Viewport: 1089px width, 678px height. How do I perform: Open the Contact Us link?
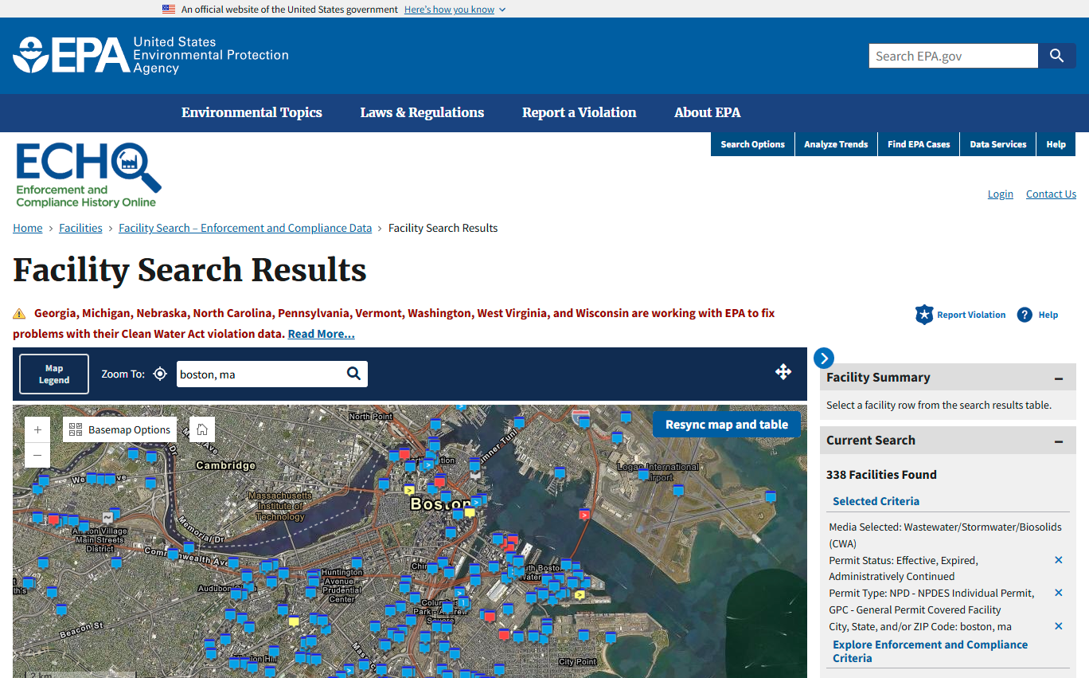coord(1051,194)
